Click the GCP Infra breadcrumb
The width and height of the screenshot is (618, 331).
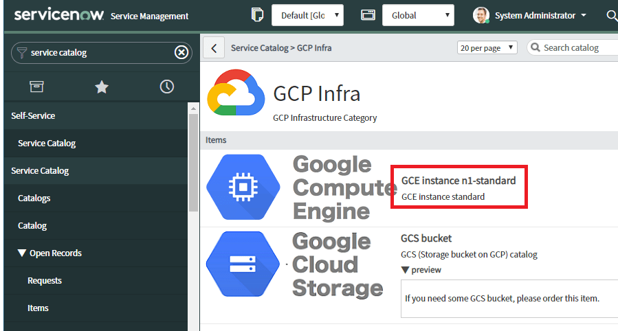point(314,48)
